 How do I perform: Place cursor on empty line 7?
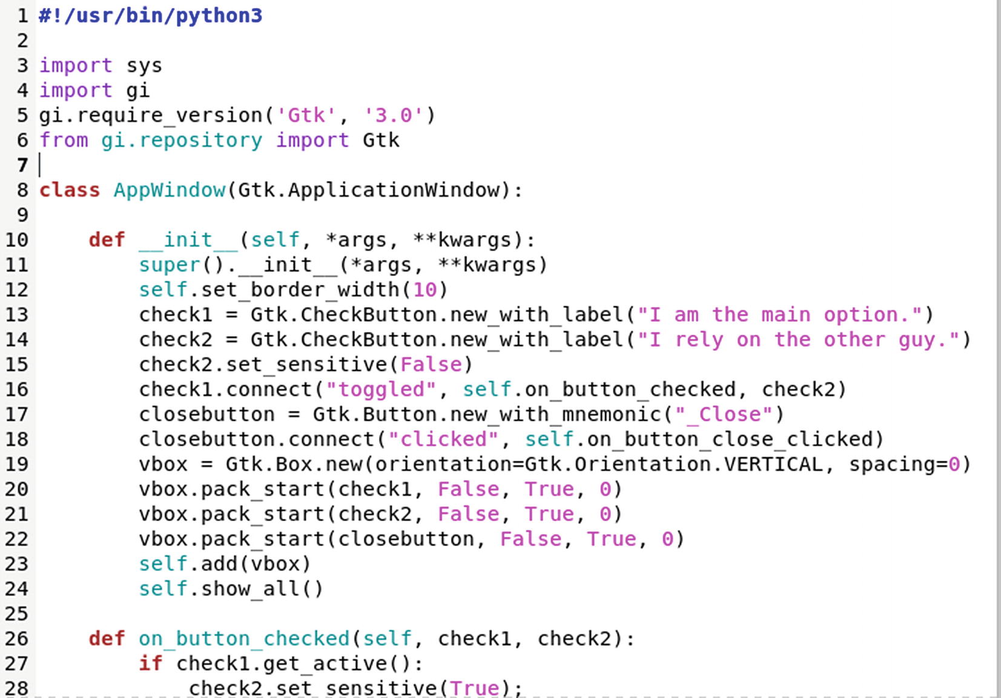[41, 164]
